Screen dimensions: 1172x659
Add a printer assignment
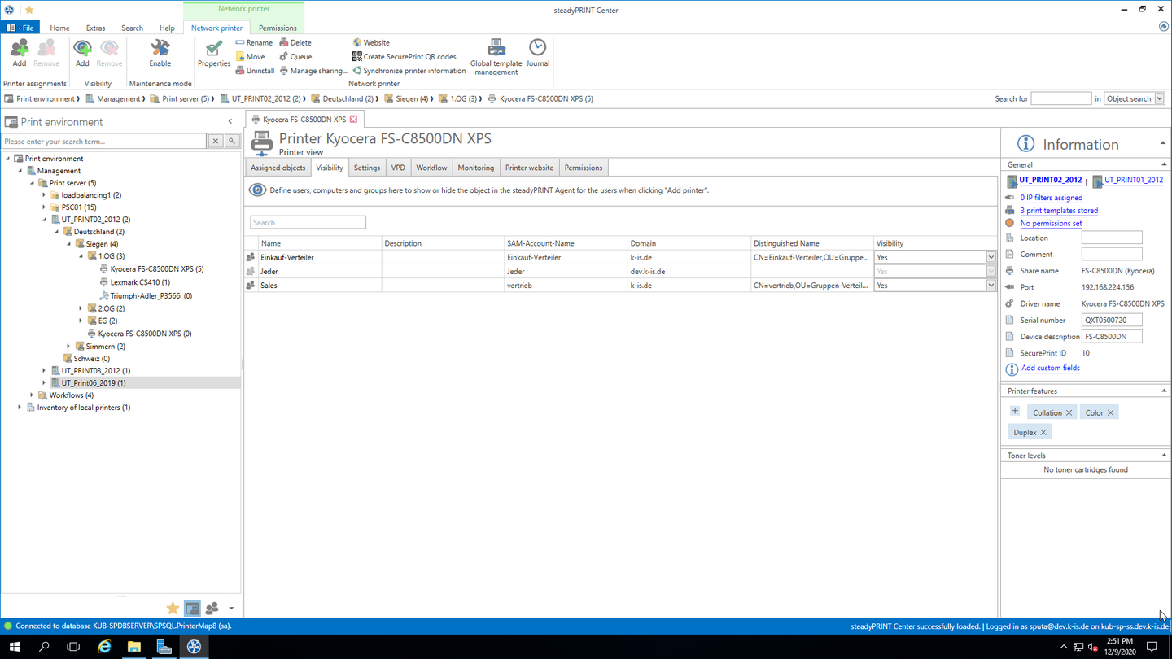point(20,52)
